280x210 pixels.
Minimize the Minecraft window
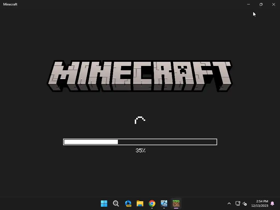[x=248, y=4]
